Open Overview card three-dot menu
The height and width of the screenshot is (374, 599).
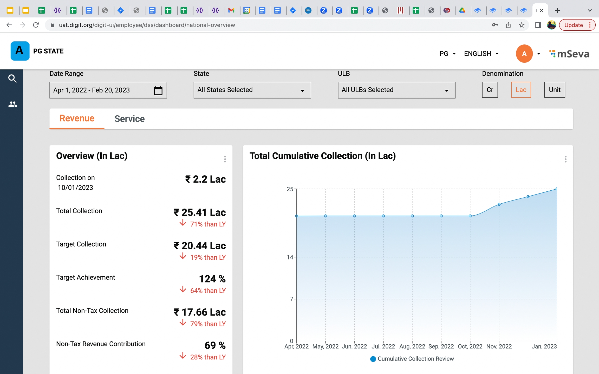tap(225, 159)
